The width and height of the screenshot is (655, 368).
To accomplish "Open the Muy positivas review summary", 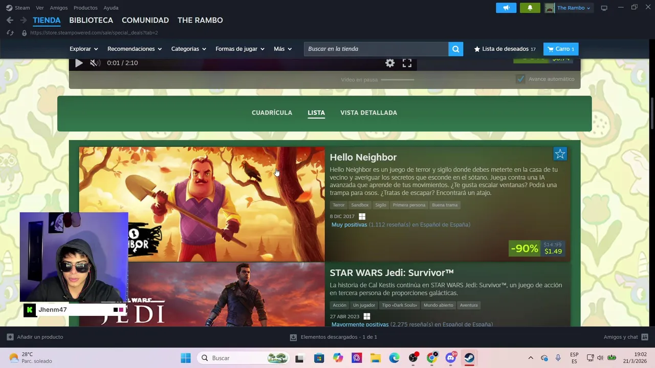I will [x=349, y=224].
